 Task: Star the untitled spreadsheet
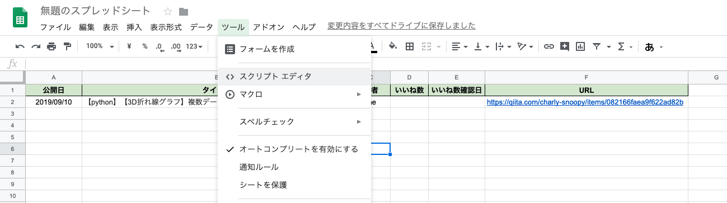pyautogui.click(x=168, y=12)
